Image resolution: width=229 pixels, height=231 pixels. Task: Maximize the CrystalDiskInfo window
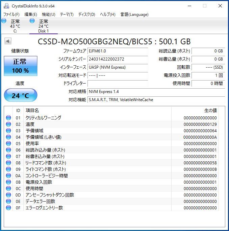click(205, 6)
